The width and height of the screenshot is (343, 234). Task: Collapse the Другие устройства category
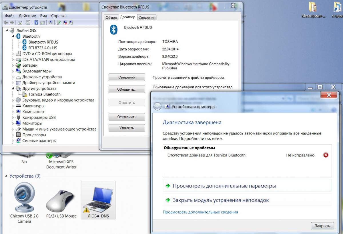(13, 88)
